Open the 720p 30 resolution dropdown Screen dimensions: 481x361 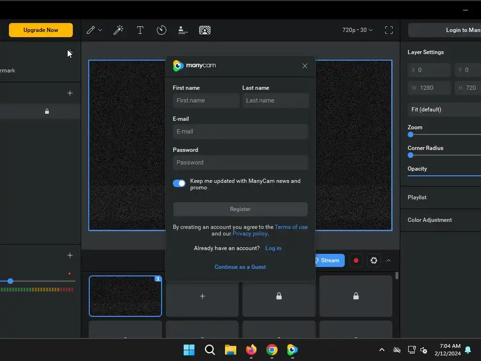(x=357, y=30)
